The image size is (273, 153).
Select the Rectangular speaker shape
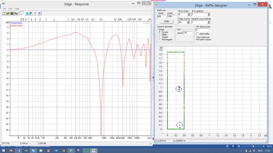coord(159,39)
